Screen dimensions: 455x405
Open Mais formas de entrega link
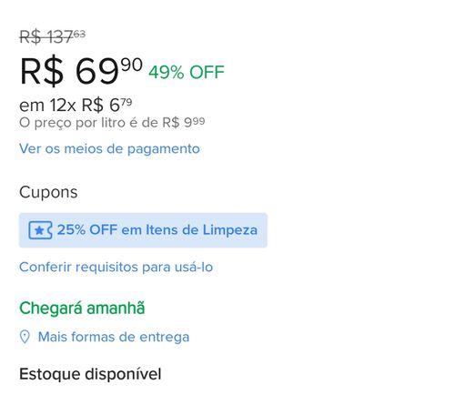click(x=114, y=337)
